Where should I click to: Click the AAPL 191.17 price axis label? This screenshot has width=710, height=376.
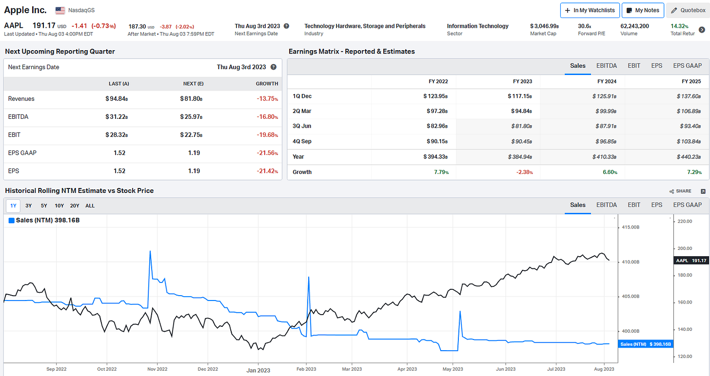click(x=691, y=261)
